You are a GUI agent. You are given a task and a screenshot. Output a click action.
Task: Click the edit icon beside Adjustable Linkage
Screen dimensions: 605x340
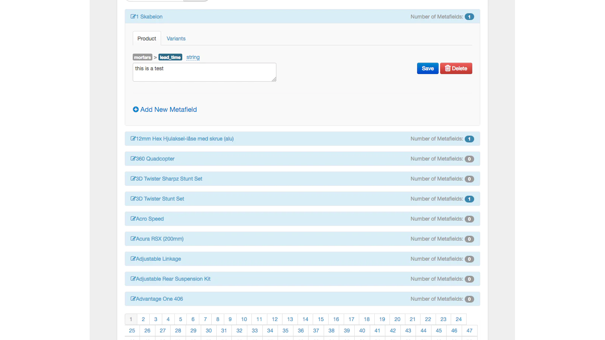133,259
